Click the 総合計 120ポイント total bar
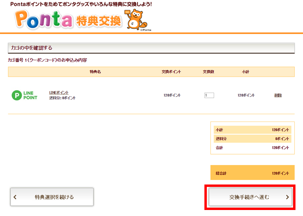Screen dimensions: 303x216 tap(252, 172)
